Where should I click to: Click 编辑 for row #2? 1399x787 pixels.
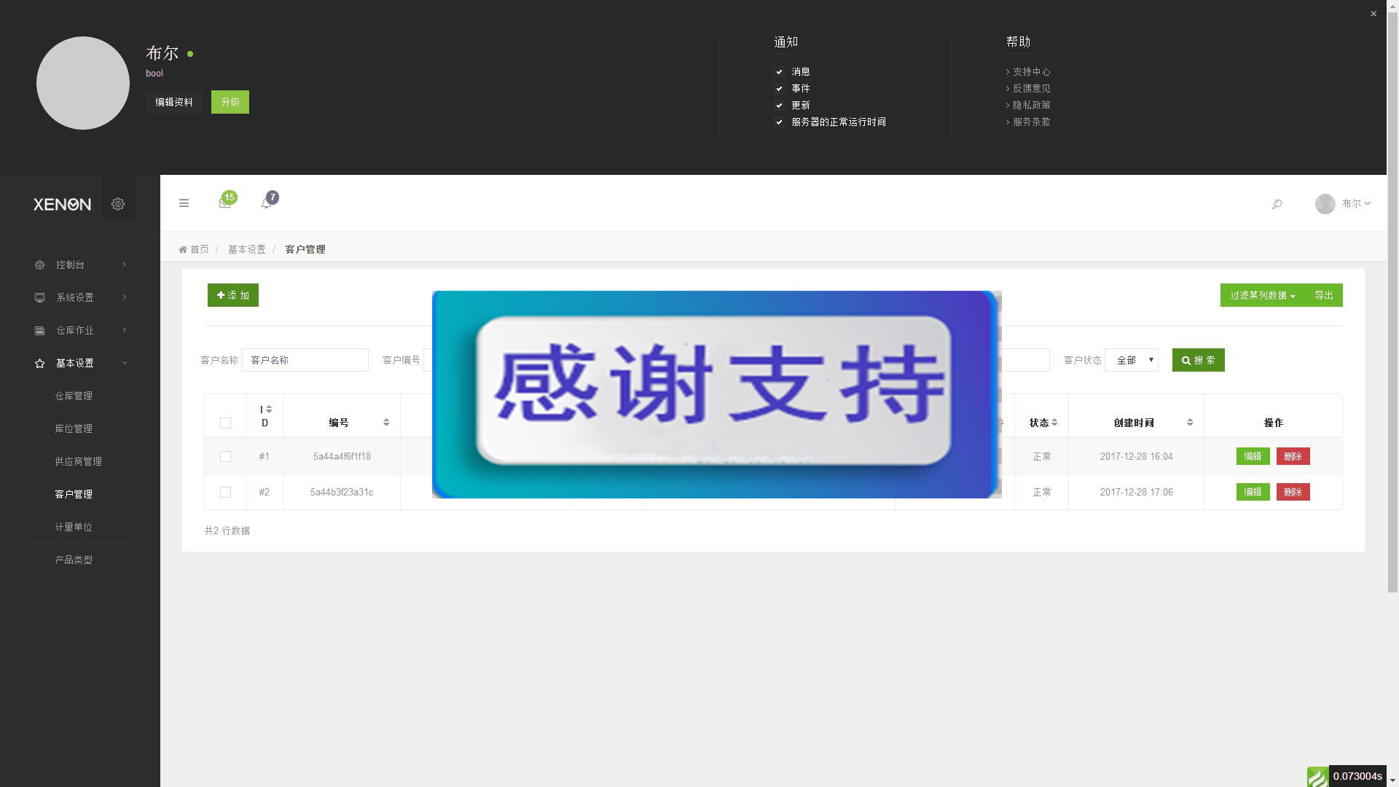click(1253, 492)
